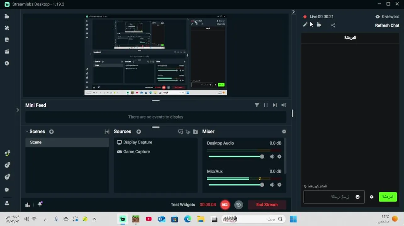The height and width of the screenshot is (226, 404).
Task: Open Mixer advanced audio settings gear
Action: pyautogui.click(x=284, y=132)
